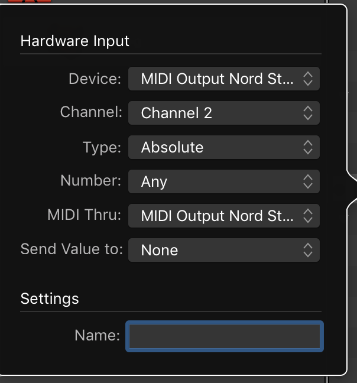The image size is (357, 383).
Task: Click the chevron arrows on MIDI Thru selector
Action: 307,216
